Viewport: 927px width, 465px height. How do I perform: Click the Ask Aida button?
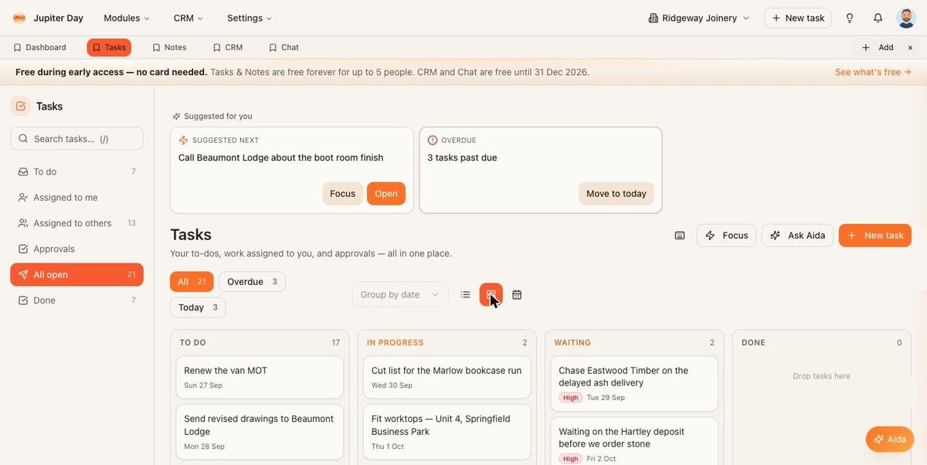point(798,236)
